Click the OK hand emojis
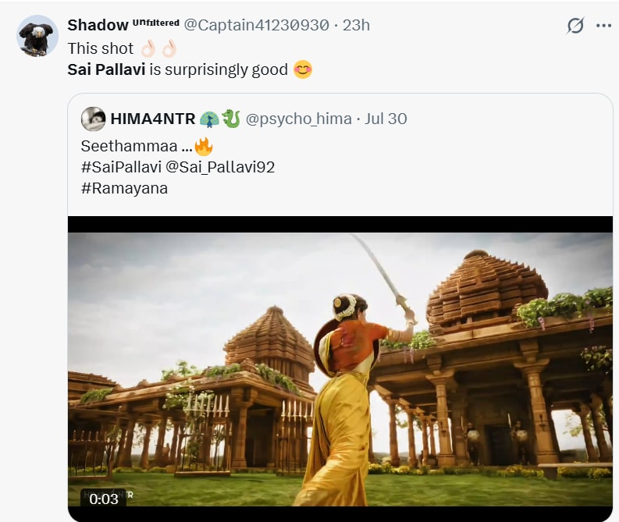 point(158,48)
